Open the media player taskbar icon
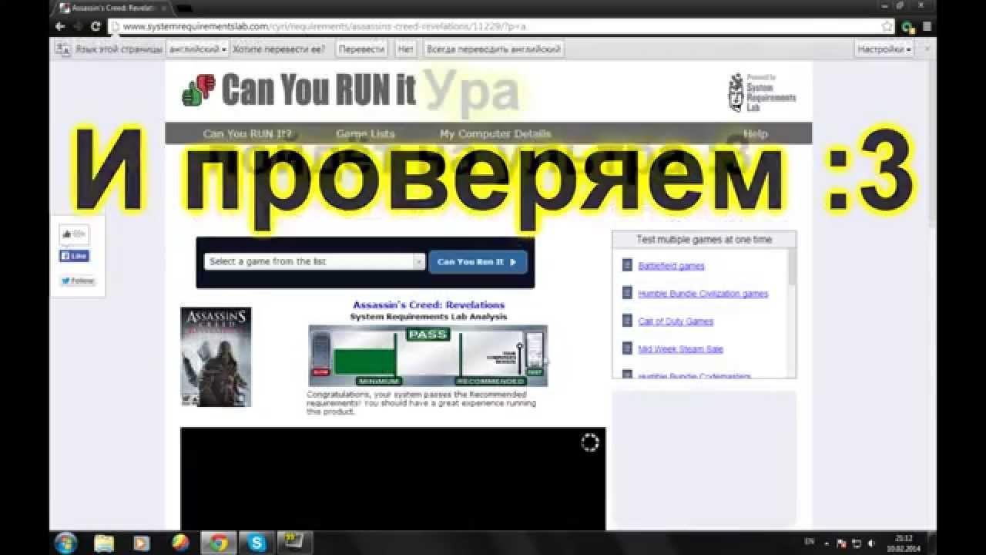 click(x=141, y=543)
